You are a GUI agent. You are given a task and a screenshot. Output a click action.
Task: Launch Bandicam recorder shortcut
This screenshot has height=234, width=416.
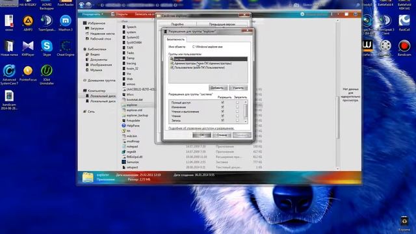[404, 48]
